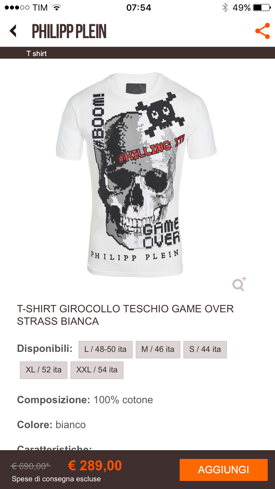Choose size XL / 52 ita
The height and width of the screenshot is (489, 275).
tap(44, 370)
